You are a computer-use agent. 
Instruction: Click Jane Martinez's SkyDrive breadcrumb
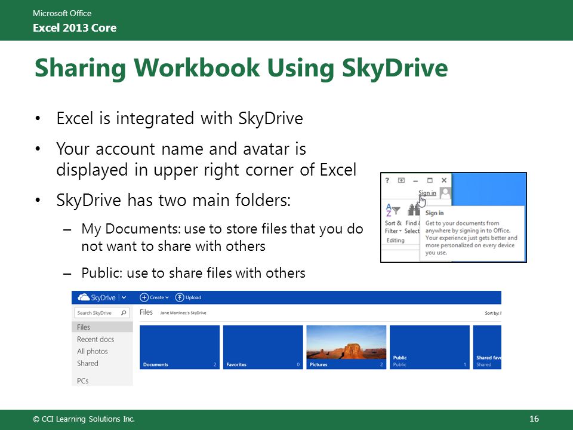183,313
